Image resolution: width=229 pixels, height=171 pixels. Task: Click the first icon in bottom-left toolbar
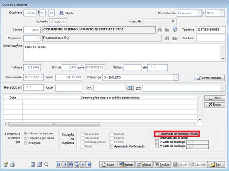point(6,164)
